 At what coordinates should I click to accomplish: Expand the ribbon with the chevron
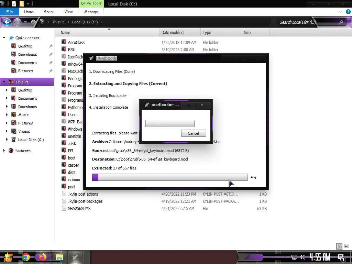pos(341,12)
